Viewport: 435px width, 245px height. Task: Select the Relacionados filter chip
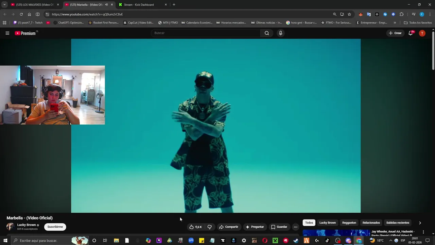pyautogui.click(x=371, y=223)
